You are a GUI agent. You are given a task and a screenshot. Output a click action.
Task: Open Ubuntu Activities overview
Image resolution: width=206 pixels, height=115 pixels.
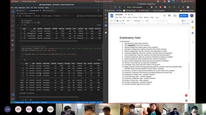coord(15,1)
